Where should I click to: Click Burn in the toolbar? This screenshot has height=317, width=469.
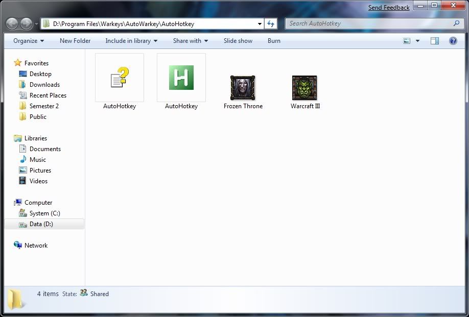tap(274, 41)
